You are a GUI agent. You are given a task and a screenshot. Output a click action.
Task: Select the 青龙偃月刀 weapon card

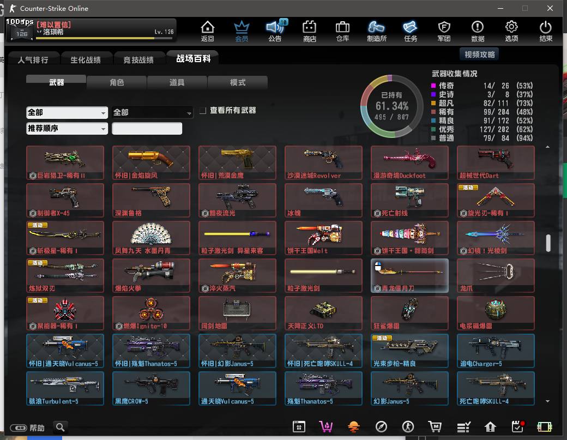[x=409, y=275]
